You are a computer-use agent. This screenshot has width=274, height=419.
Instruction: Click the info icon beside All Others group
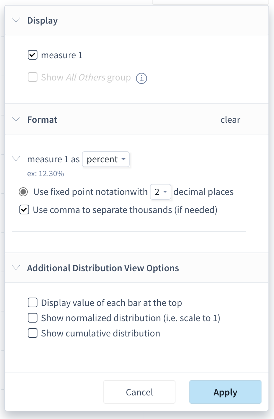[142, 78]
